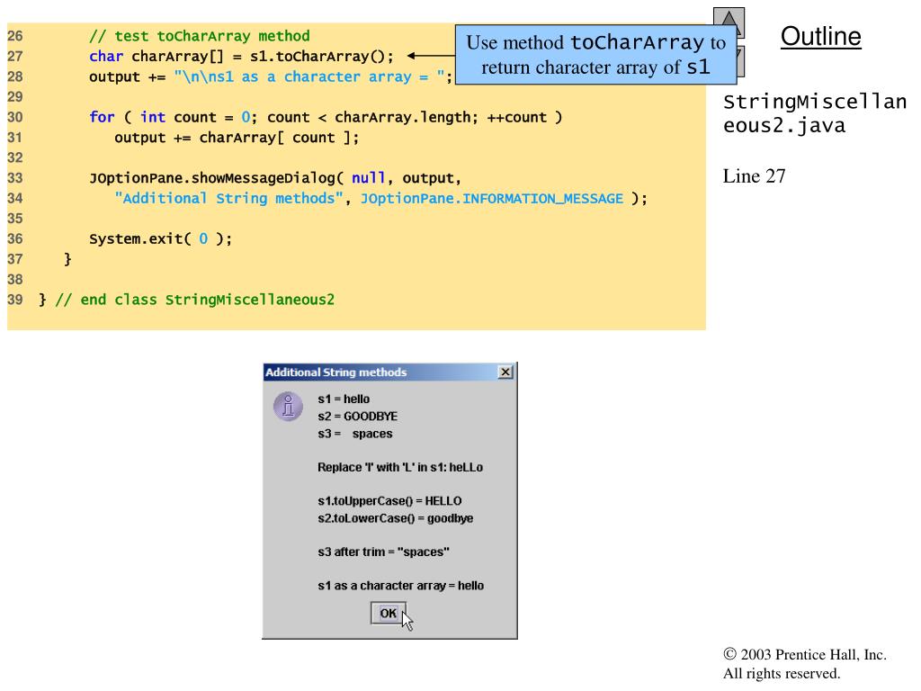Click the '// test toCharArray method' comment
Screen dimensions: 921x691
coord(199,36)
